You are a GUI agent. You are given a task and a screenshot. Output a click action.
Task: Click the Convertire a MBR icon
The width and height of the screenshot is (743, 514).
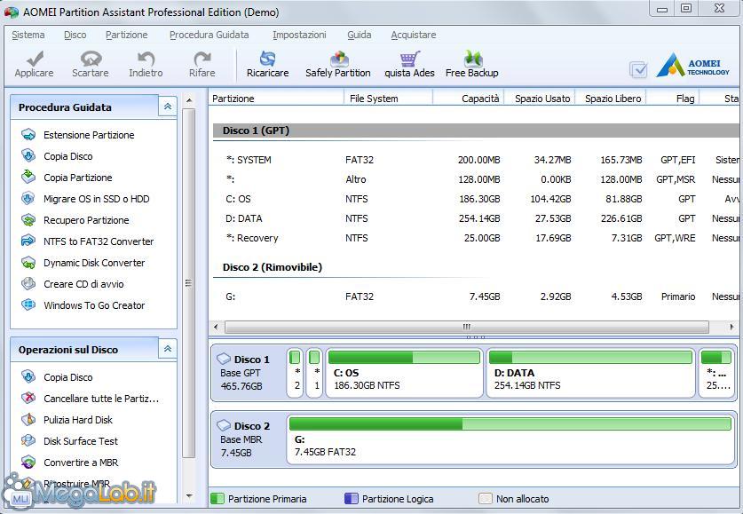(x=28, y=463)
